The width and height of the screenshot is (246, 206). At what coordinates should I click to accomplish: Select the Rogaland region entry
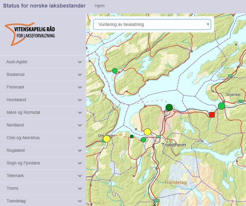pos(42,150)
